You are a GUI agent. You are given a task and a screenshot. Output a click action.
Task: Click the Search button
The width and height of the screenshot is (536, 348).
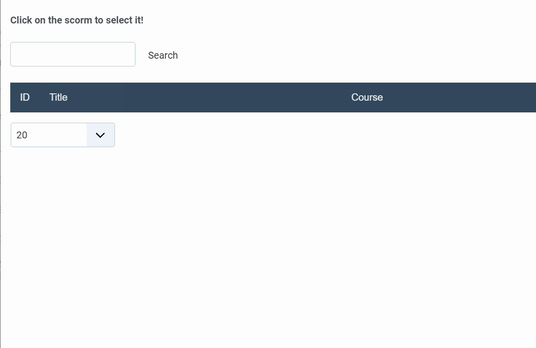tap(163, 55)
